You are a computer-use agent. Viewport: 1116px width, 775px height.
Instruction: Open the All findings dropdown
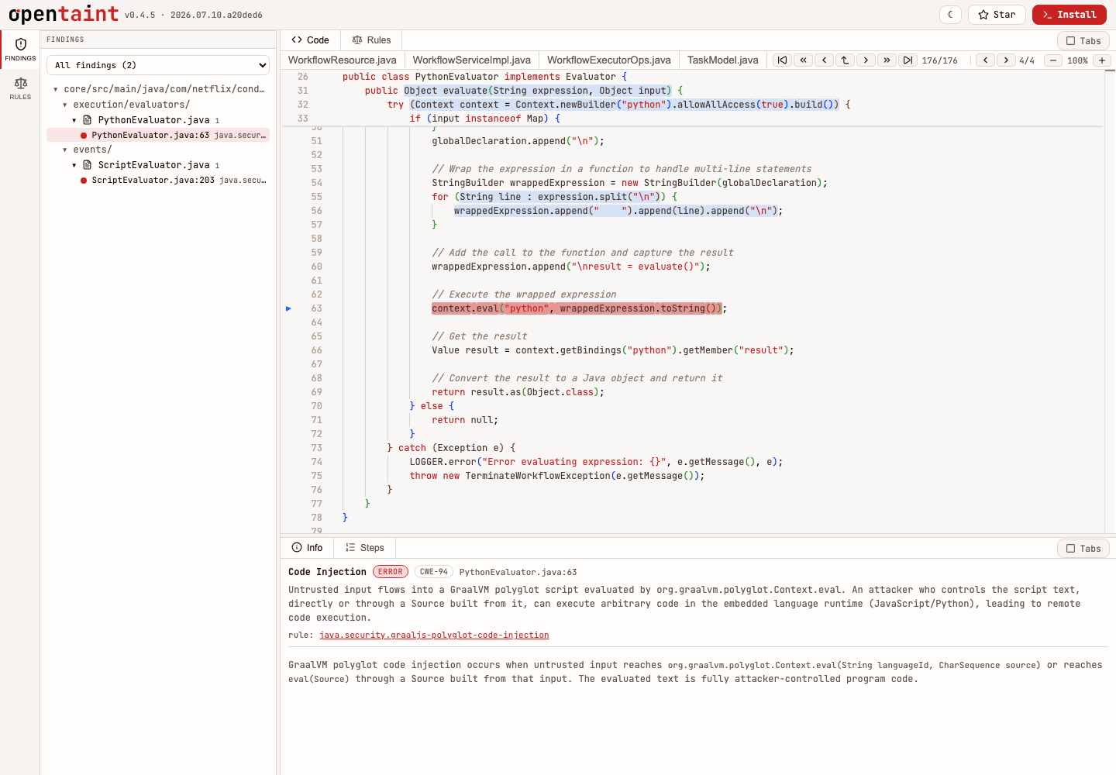(158, 65)
